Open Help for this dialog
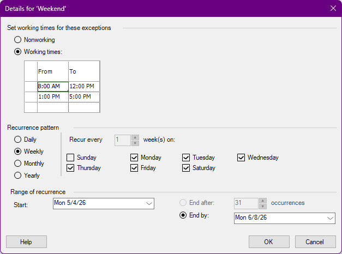The height and width of the screenshot is (254, 342). [x=26, y=242]
